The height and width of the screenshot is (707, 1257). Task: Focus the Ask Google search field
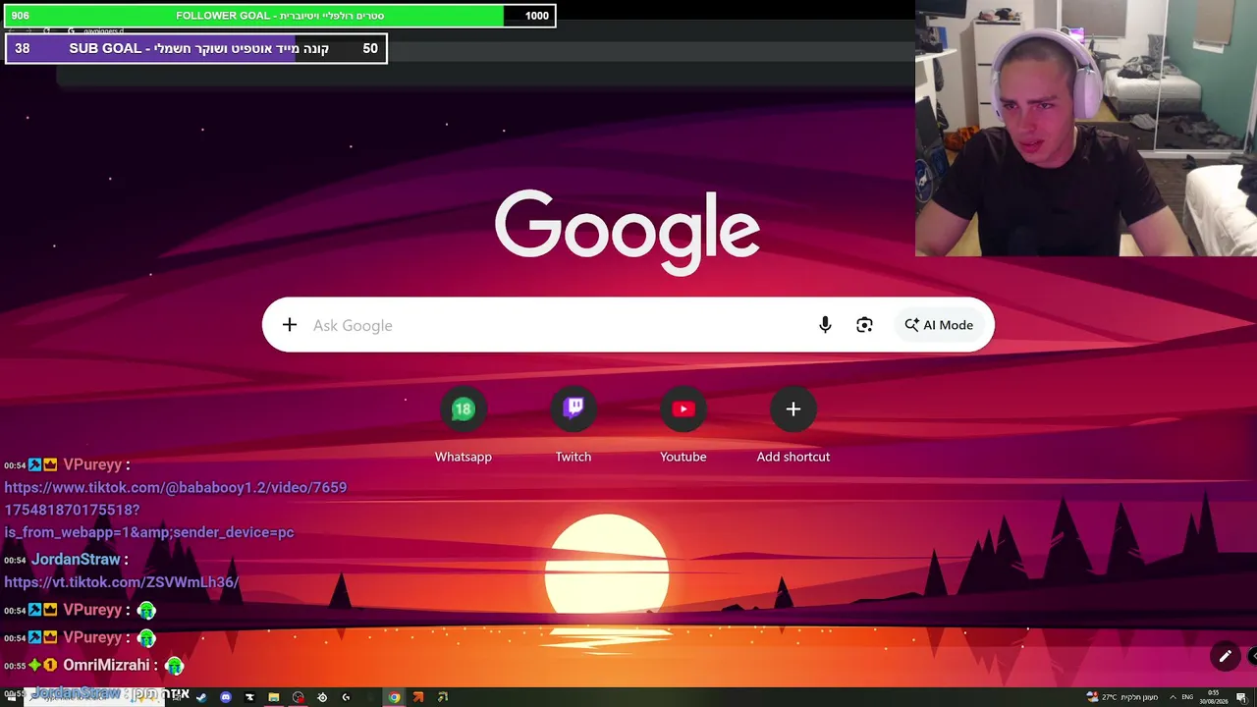coord(560,325)
